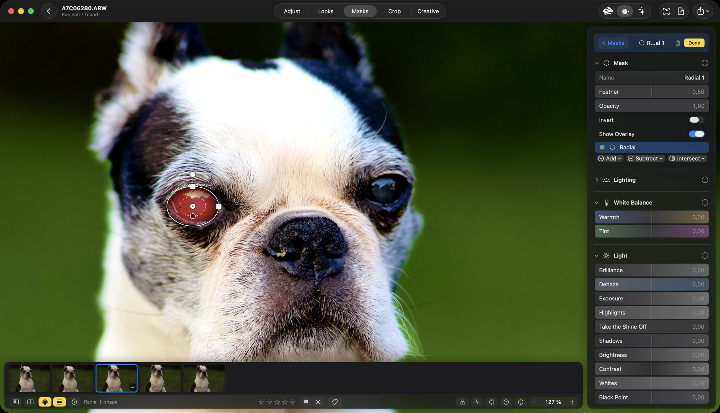This screenshot has height=413, width=720.
Task: Collapse the Light section chevron
Action: click(x=596, y=256)
